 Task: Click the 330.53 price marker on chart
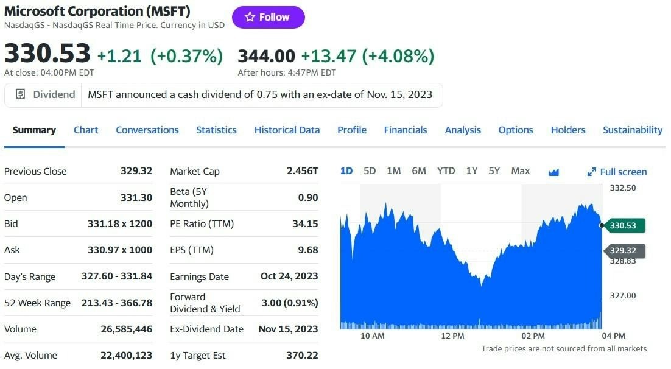623,226
